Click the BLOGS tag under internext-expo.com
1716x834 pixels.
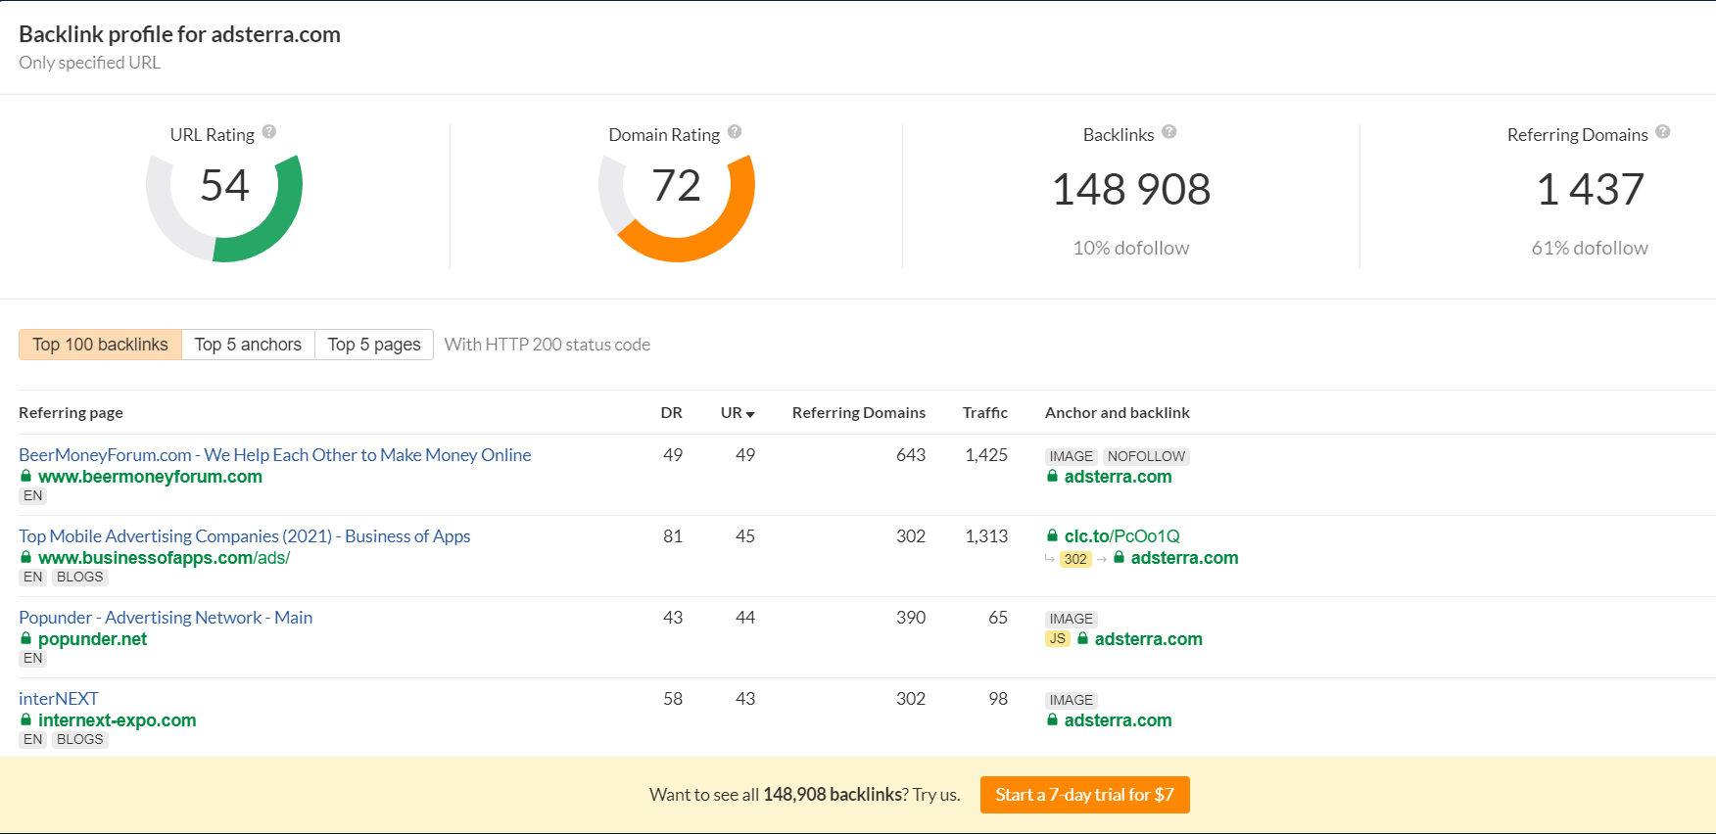(x=80, y=739)
